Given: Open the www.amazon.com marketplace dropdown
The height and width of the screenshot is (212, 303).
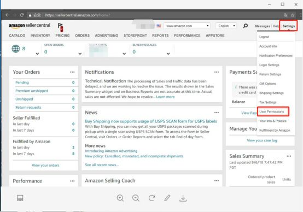Looking at the screenshot, I should (187, 26).
